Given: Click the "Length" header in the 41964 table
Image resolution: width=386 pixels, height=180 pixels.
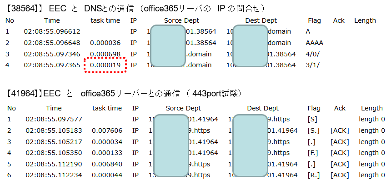Looking at the screenshot, I should (372, 108).
